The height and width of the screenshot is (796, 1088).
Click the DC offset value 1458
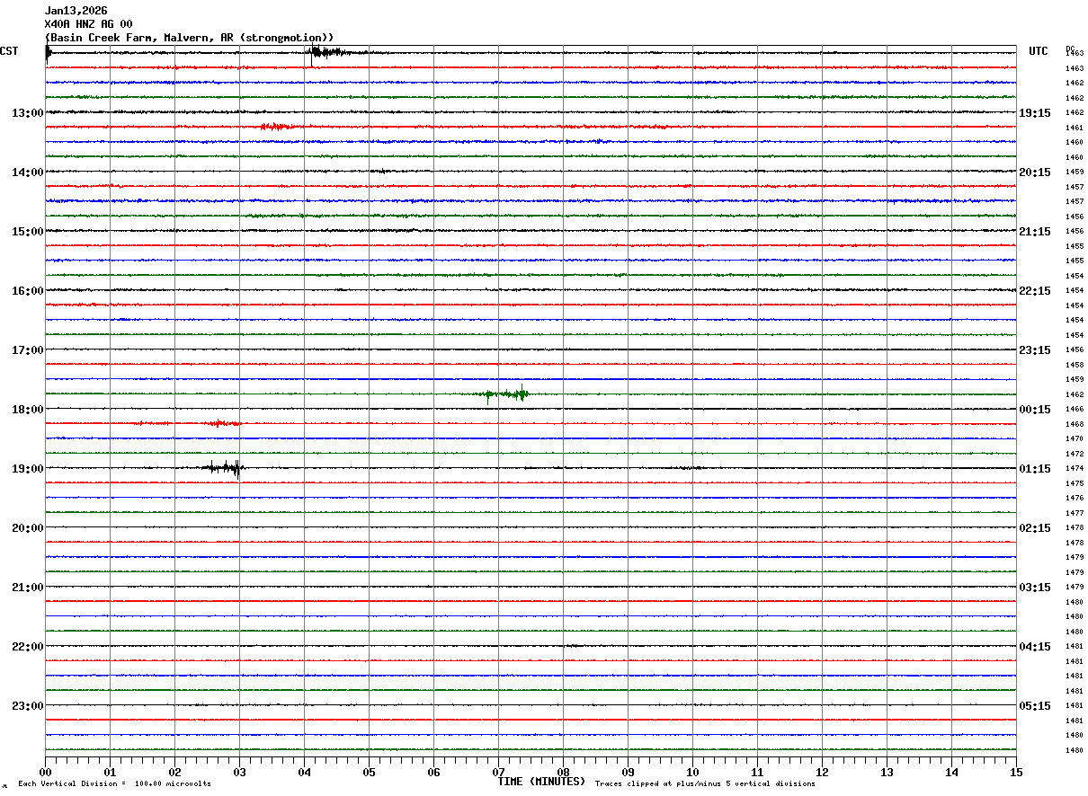click(1074, 365)
